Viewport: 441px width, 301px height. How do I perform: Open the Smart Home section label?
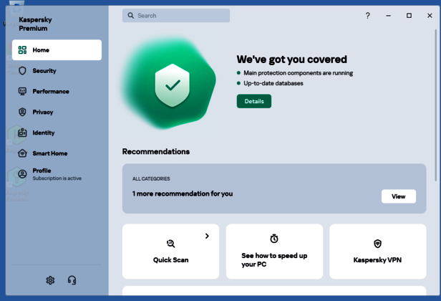coord(50,153)
